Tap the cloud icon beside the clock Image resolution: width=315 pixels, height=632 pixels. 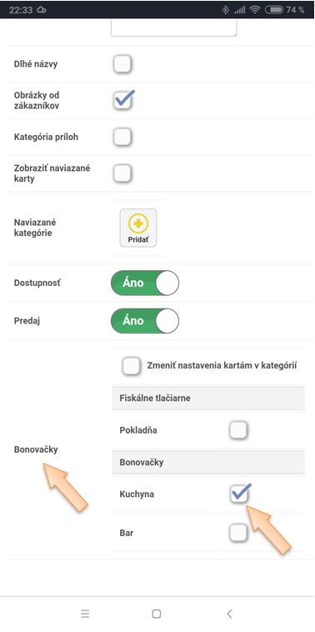(x=42, y=10)
